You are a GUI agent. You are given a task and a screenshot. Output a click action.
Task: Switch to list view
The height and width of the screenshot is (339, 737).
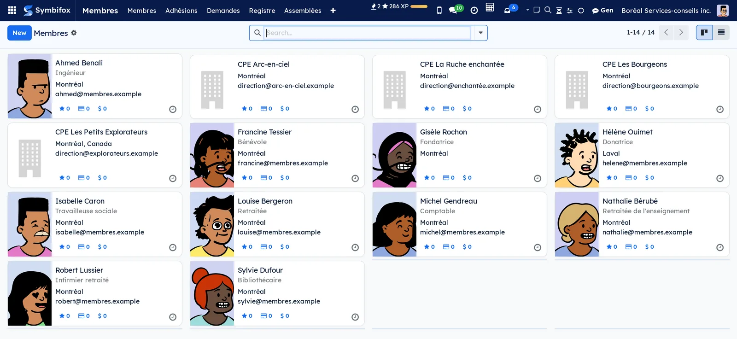[721, 32]
